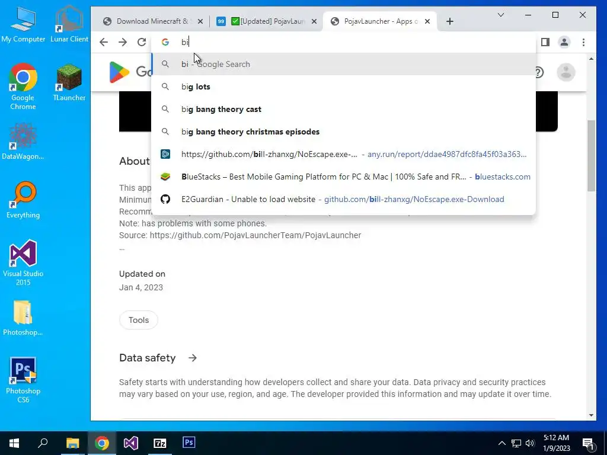Show hidden tray icons chevron
607x455 pixels.
pyautogui.click(x=501, y=443)
